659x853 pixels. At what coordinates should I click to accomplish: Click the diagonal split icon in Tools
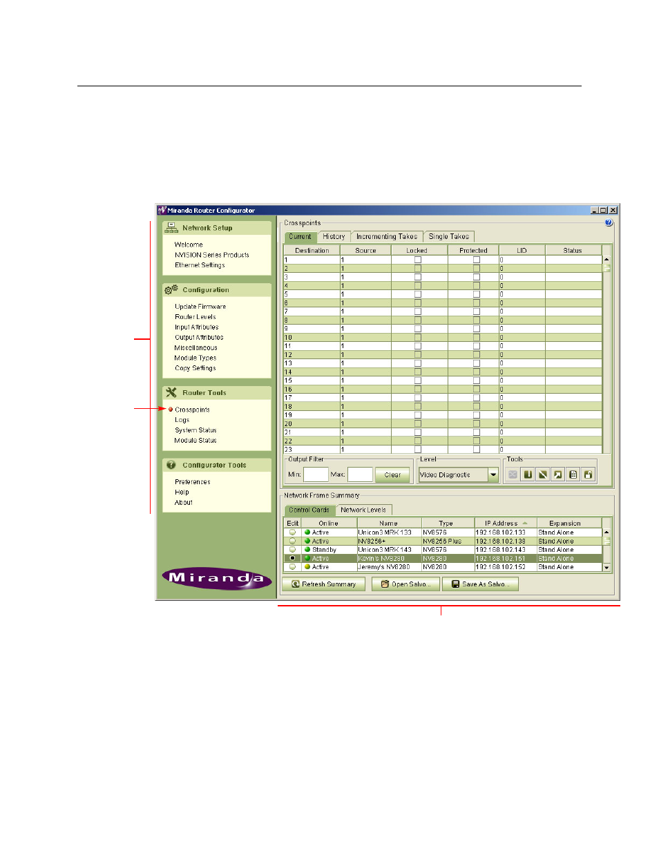coord(543,475)
